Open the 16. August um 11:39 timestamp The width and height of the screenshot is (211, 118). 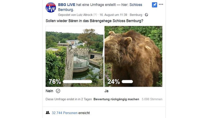(x=113, y=15)
